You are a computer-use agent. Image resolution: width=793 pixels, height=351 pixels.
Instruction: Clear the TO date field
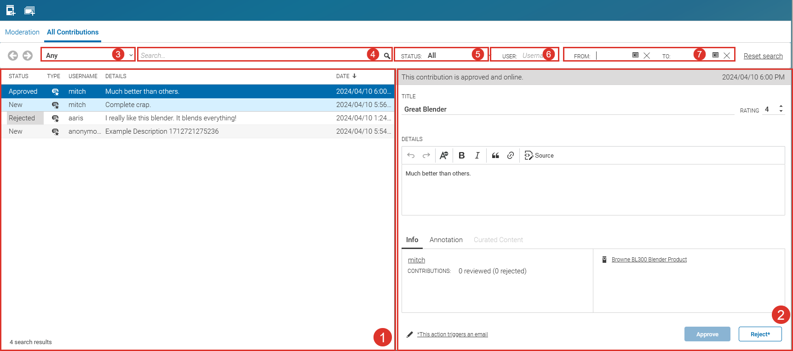(727, 56)
